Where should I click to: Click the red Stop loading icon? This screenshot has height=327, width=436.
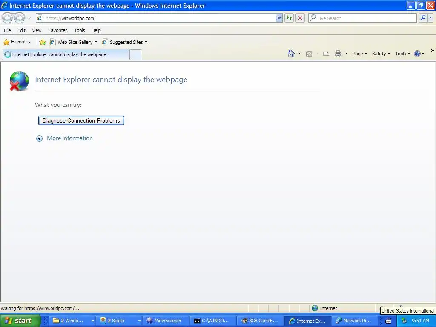(300, 18)
